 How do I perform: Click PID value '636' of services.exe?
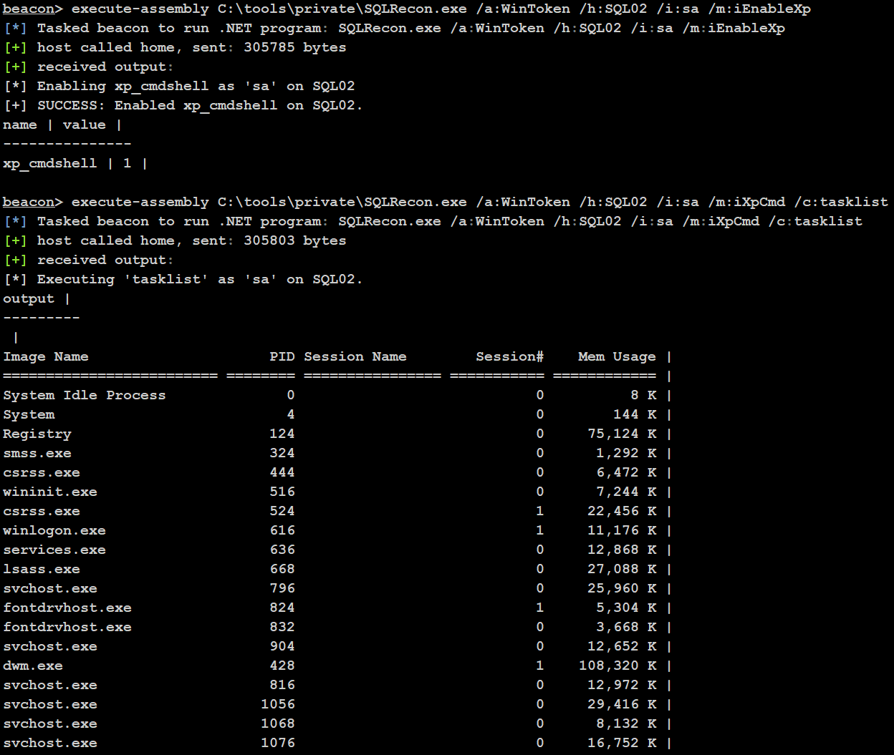tap(282, 550)
